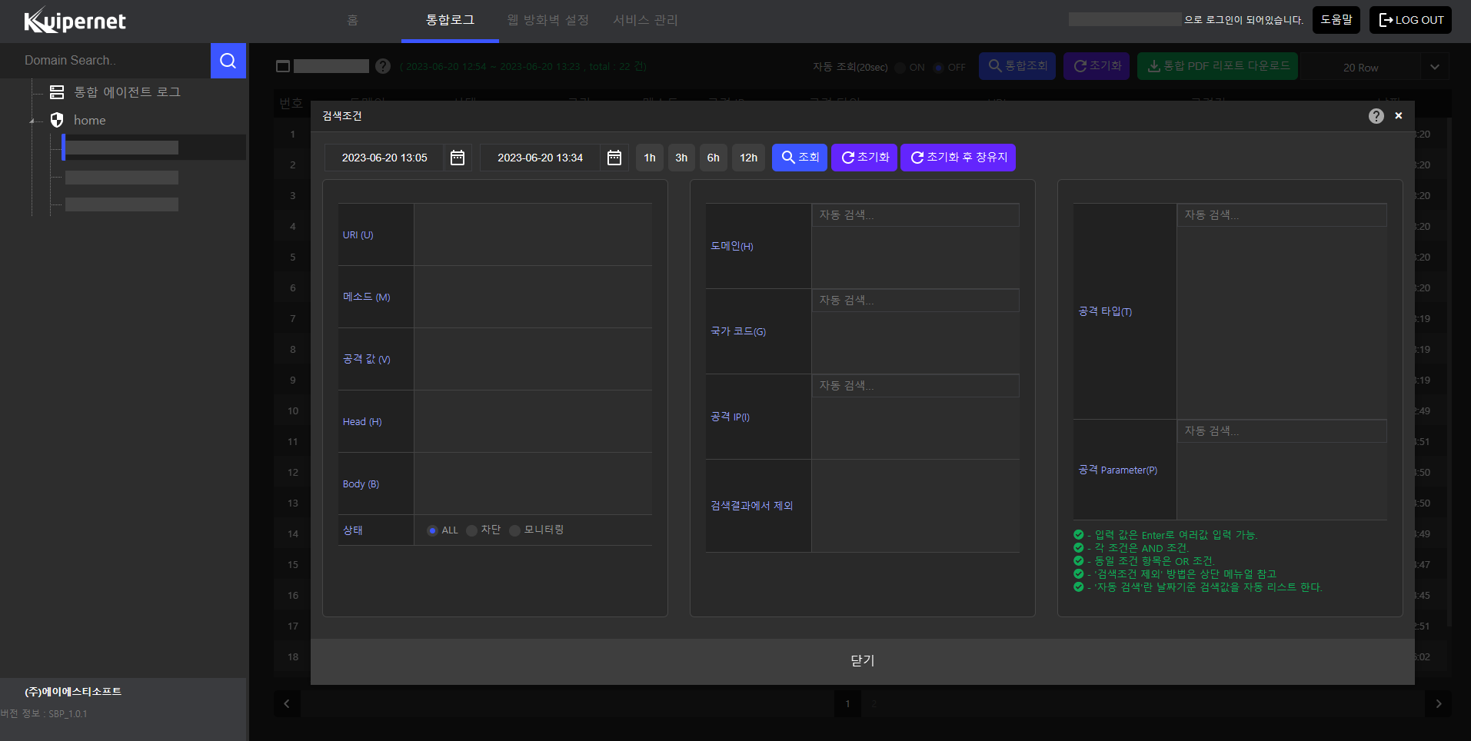Set range to 1h
The width and height of the screenshot is (1471, 741).
click(650, 158)
